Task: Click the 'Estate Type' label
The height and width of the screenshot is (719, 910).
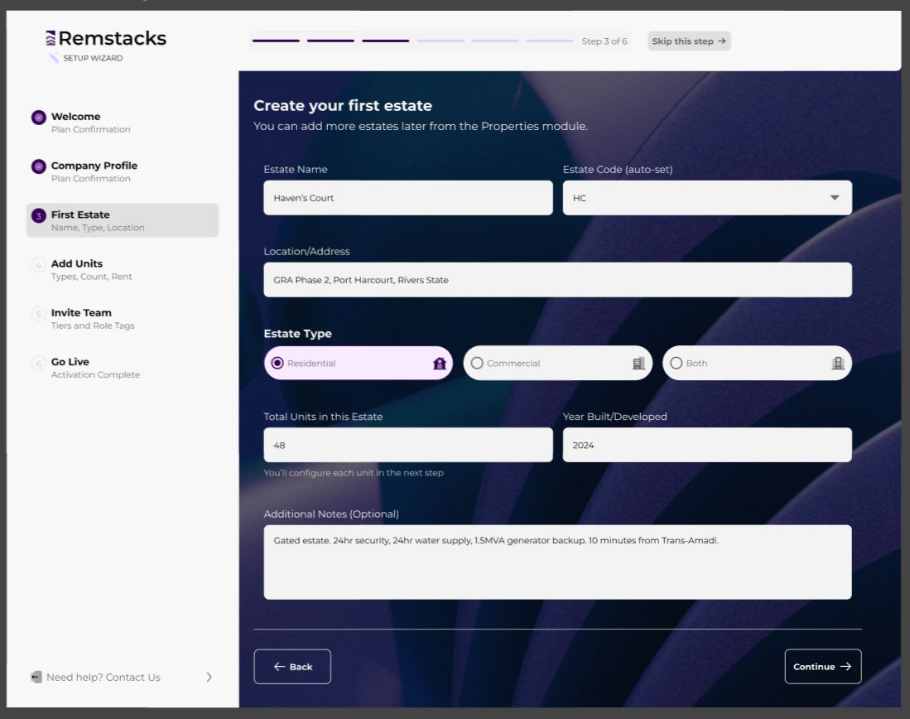Action: click(x=298, y=334)
